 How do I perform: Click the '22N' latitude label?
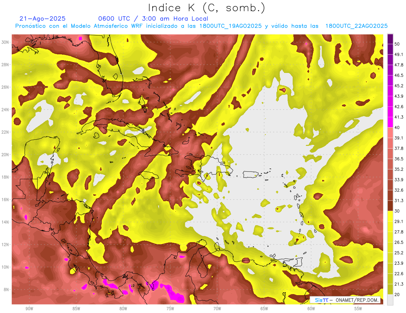click(5, 132)
